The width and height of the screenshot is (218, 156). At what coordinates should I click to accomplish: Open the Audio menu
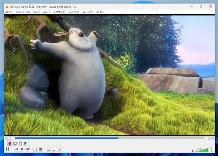point(37,12)
